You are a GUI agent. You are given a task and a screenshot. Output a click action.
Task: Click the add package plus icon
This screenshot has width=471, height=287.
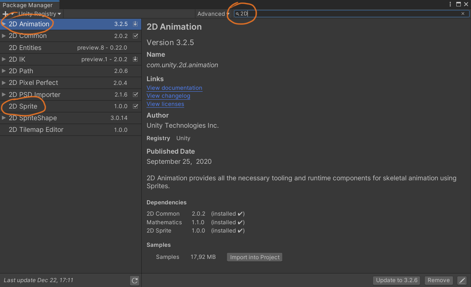pos(5,14)
